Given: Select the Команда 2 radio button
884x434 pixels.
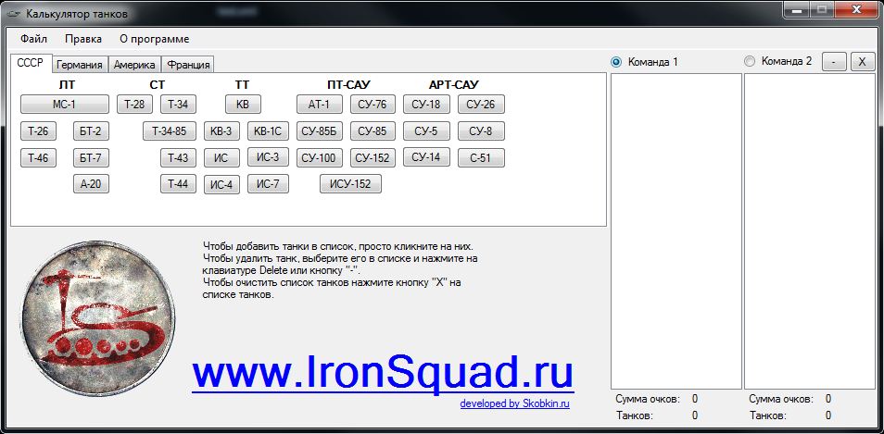Looking at the screenshot, I should pyautogui.click(x=750, y=61).
